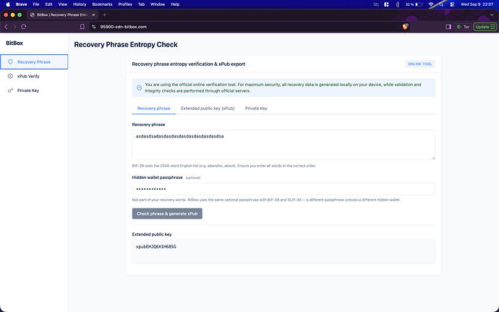Open the Profiles menu
The width and height of the screenshot is (499, 312).
point(125,4)
